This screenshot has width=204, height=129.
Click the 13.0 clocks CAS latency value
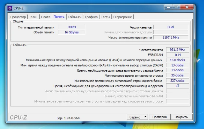177,60
